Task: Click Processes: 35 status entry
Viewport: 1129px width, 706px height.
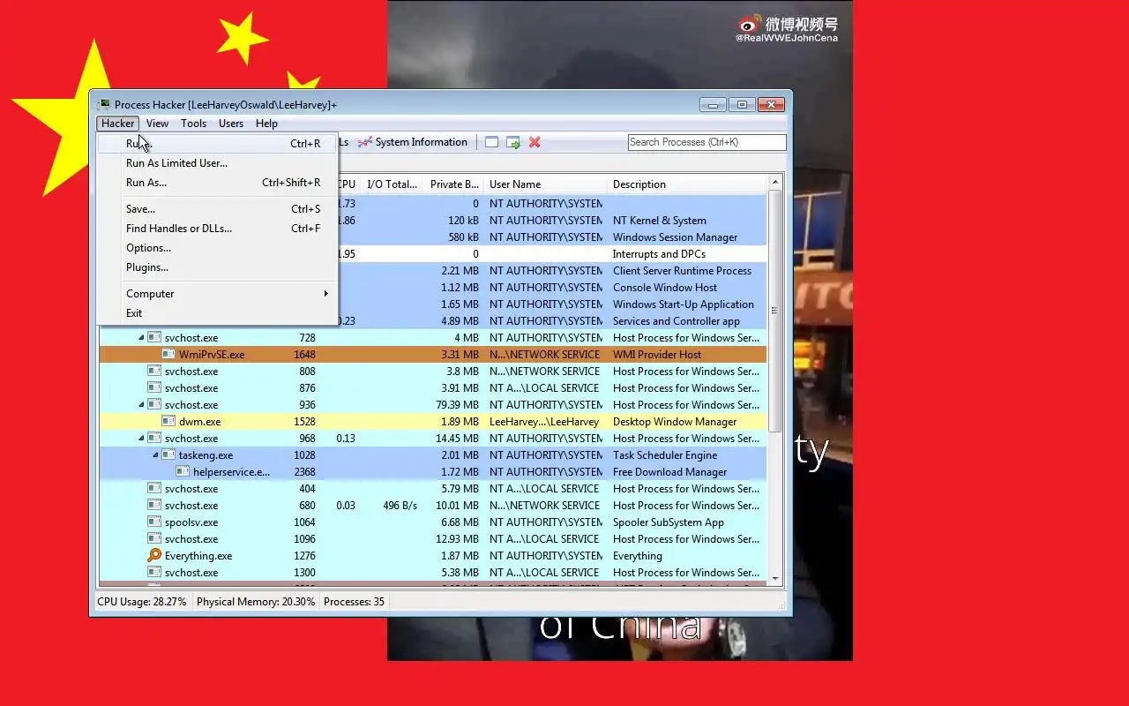Action: [354, 602]
